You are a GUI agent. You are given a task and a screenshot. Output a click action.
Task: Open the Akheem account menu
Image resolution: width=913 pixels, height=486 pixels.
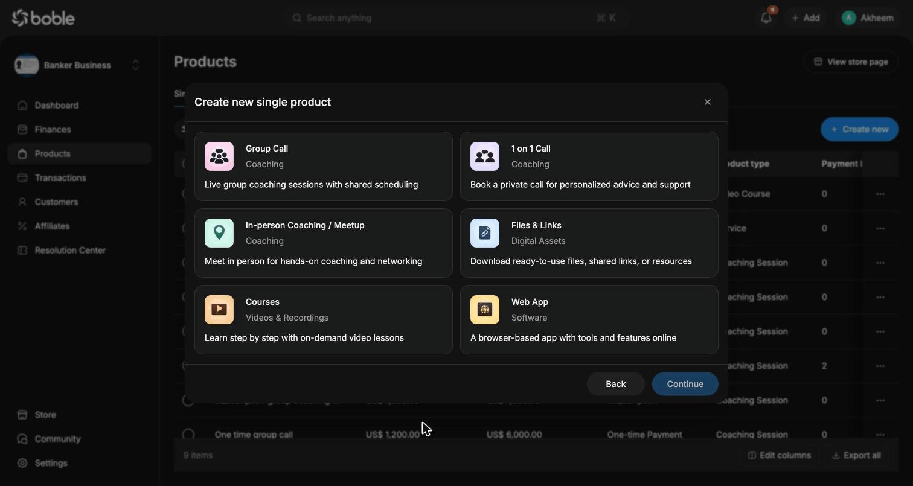[x=867, y=18]
